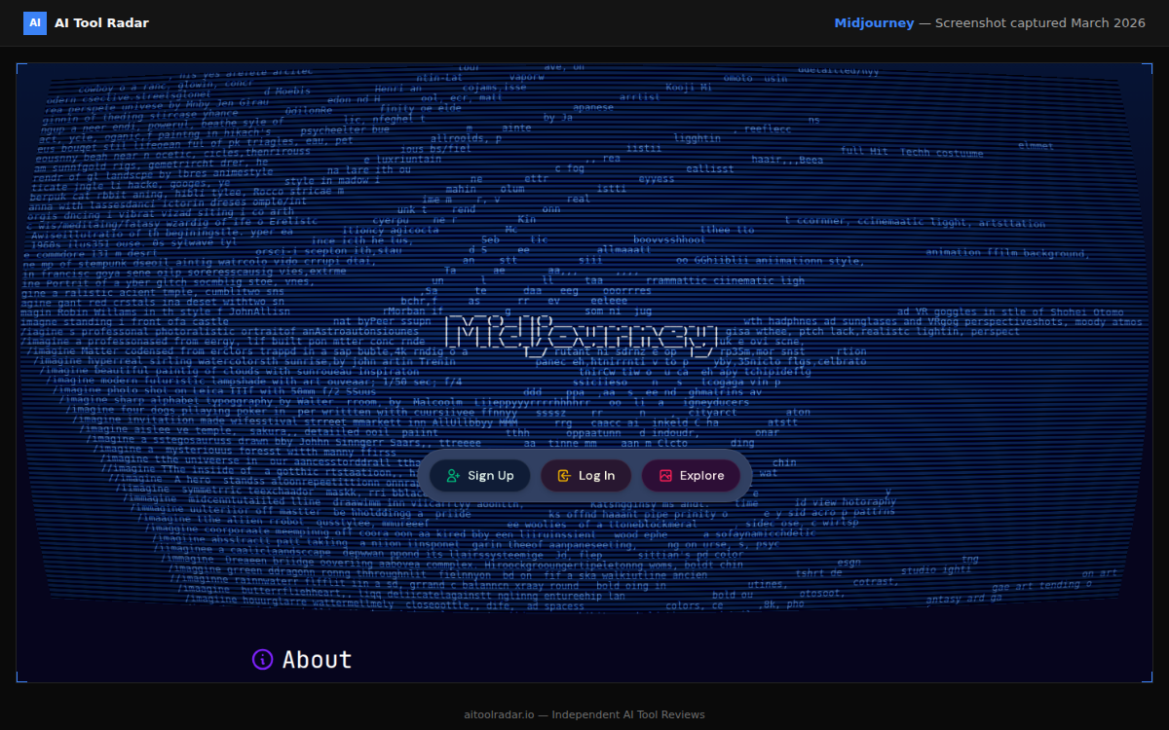The width and height of the screenshot is (1169, 730).
Task: Follow the Midjourney link in the top bar
Action: click(x=875, y=22)
